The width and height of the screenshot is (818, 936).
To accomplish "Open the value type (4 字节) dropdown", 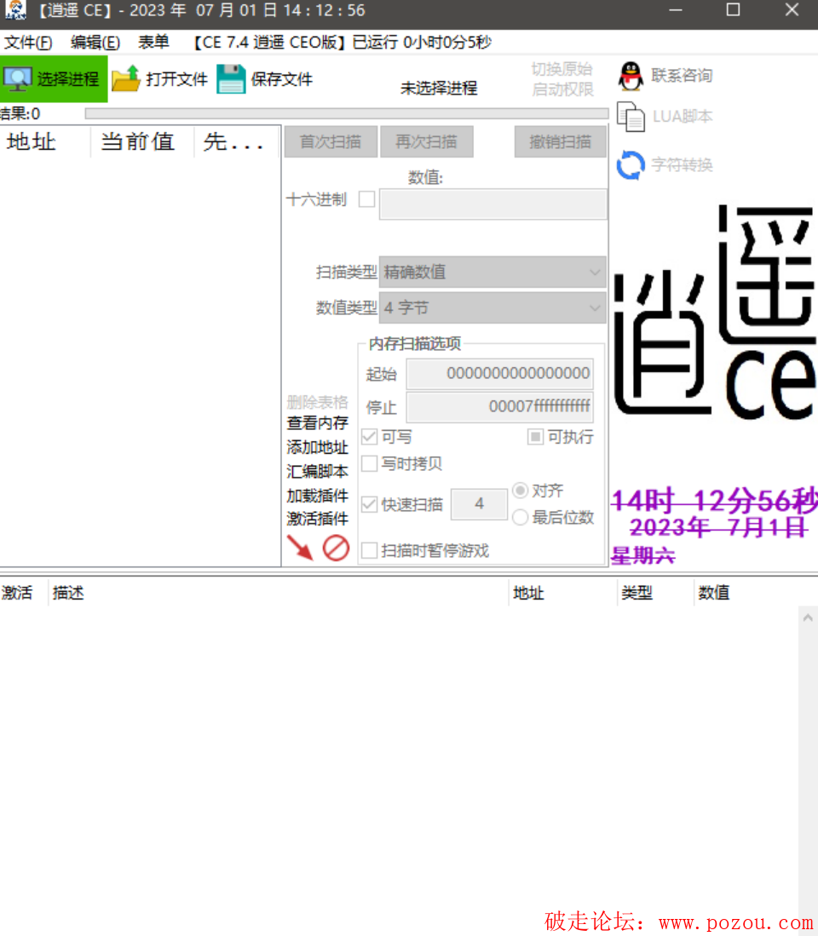I will pos(493,308).
